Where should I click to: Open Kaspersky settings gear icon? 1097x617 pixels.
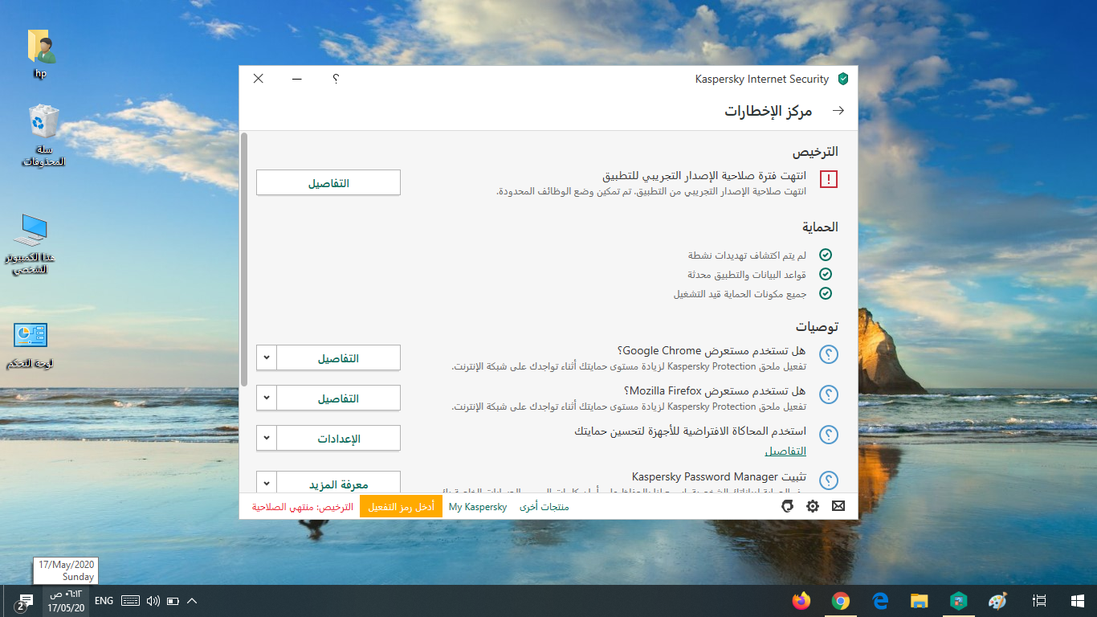pos(813,506)
